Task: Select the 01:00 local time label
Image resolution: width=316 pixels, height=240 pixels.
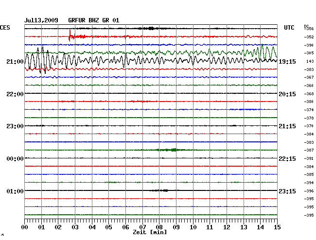Action: 15,191
